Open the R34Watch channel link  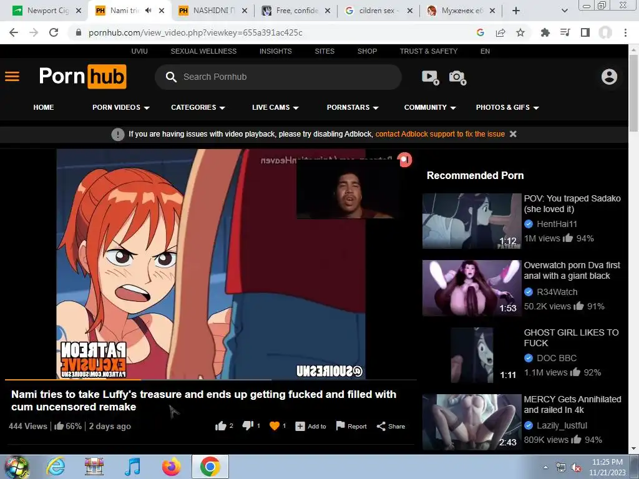coord(557,292)
